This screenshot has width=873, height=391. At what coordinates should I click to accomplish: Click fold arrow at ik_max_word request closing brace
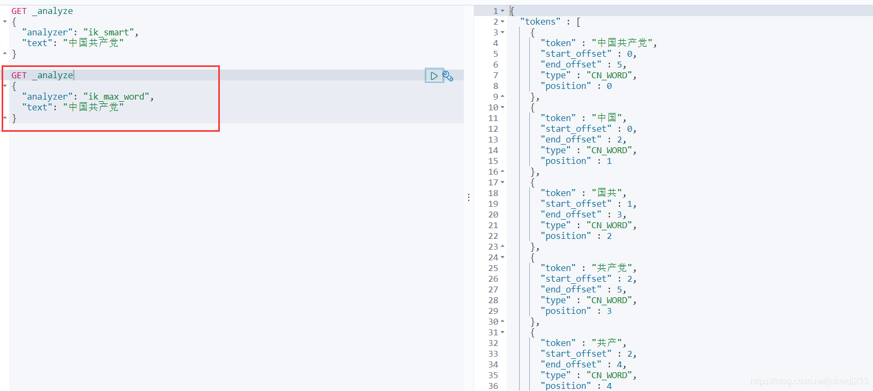5,118
